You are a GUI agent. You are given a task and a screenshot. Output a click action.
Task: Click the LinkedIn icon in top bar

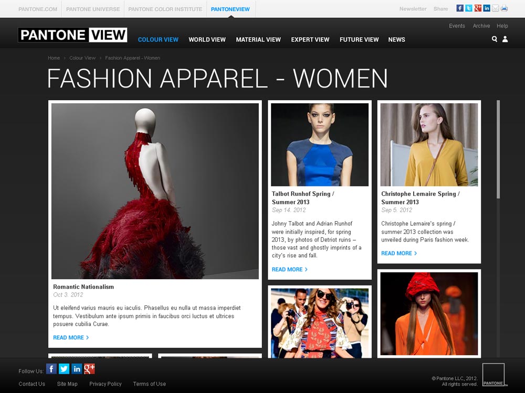click(487, 8)
